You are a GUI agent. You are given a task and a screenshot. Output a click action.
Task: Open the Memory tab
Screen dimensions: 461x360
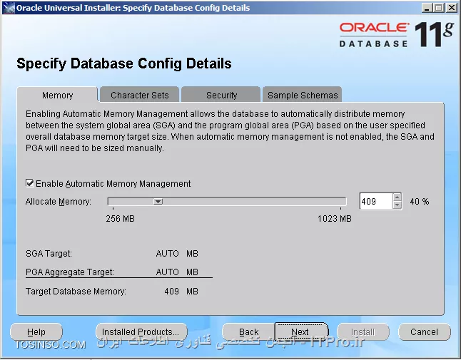pyautogui.click(x=57, y=95)
